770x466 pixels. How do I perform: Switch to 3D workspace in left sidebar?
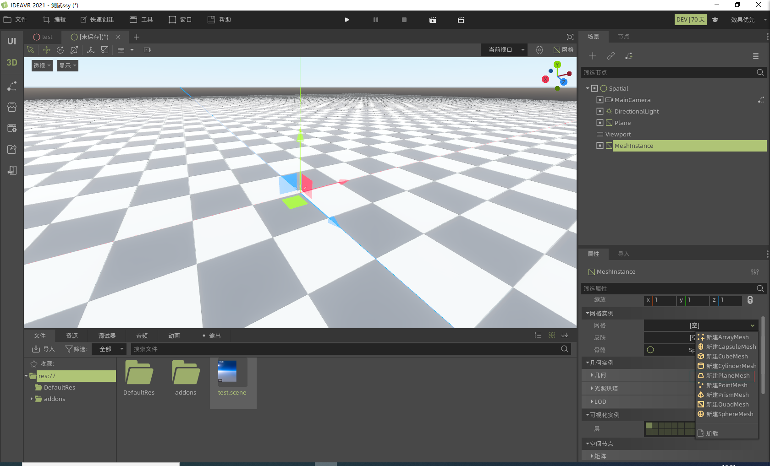coord(12,63)
